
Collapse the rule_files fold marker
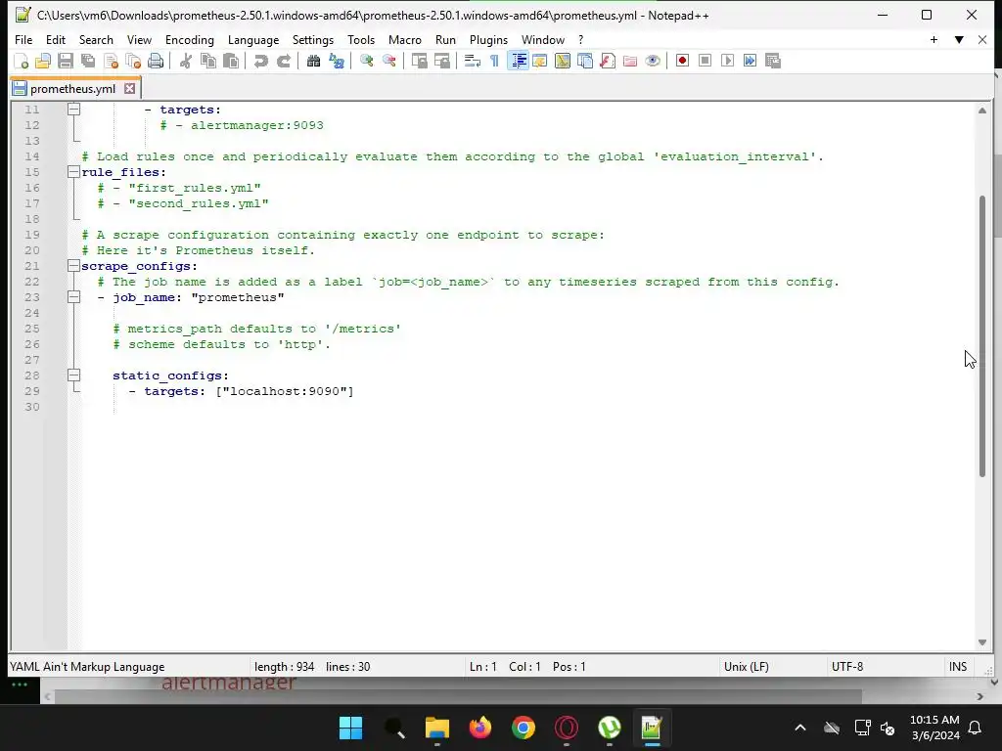[74, 172]
